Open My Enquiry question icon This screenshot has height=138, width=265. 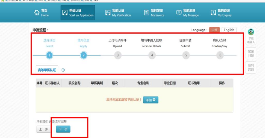(213, 13)
